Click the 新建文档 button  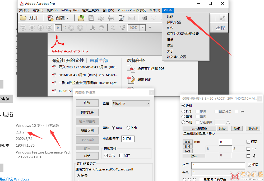87,131
